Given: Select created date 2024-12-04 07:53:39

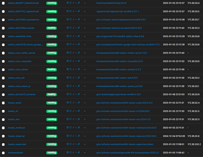Looking at the screenshot, I should pos(174,136).
